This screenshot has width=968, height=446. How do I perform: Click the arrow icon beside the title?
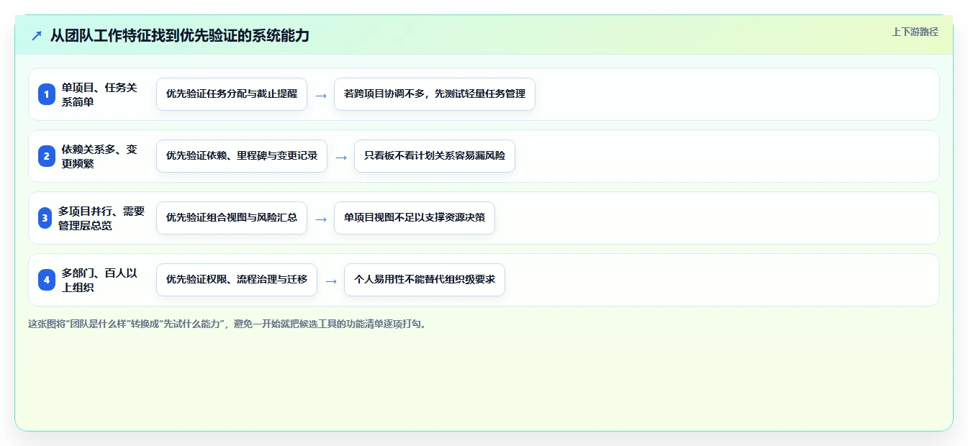[x=37, y=36]
